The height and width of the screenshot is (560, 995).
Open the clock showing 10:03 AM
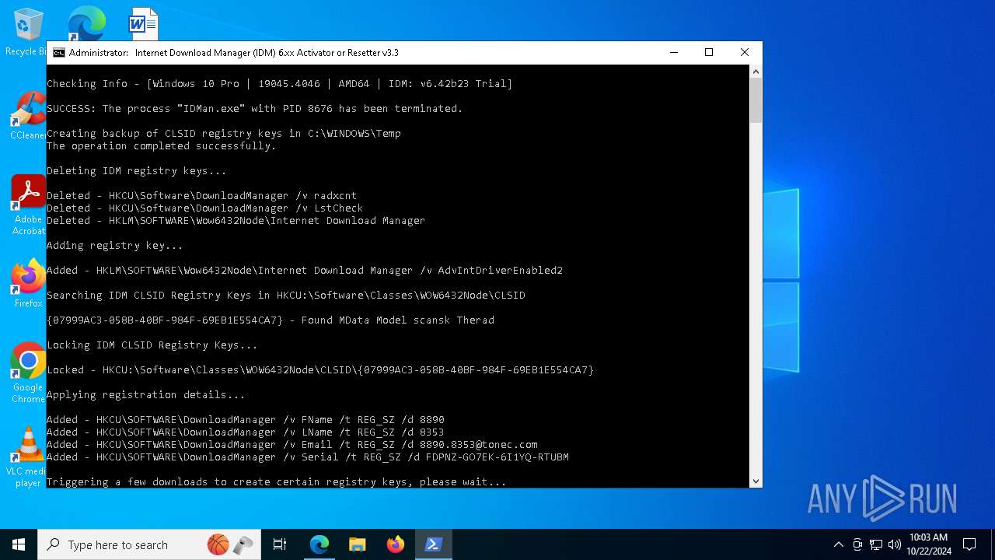click(928, 544)
